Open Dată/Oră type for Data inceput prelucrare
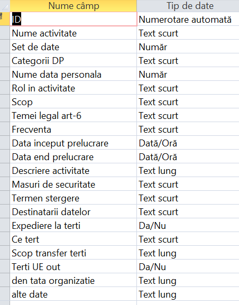239x305 pixels. [x=188, y=143]
